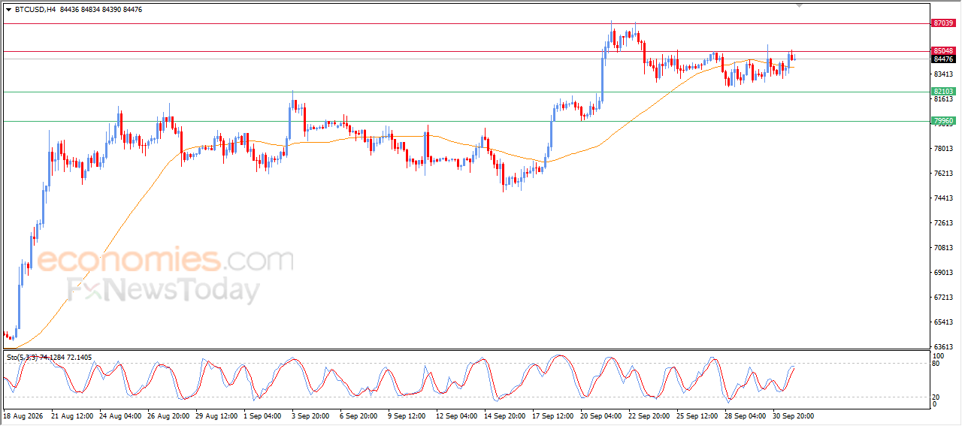This screenshot has height=426, width=962.
Task: Click time axis label 22 Sep 20:00
Action: tap(651, 415)
